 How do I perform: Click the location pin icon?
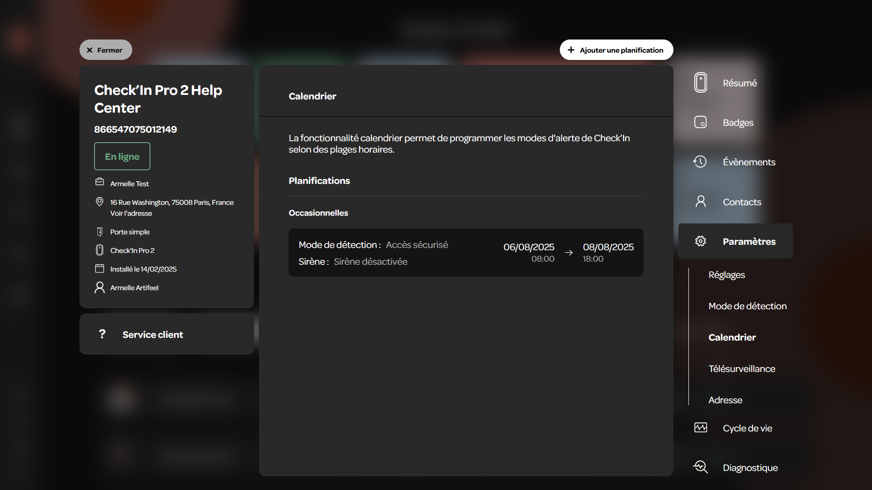coord(100,202)
